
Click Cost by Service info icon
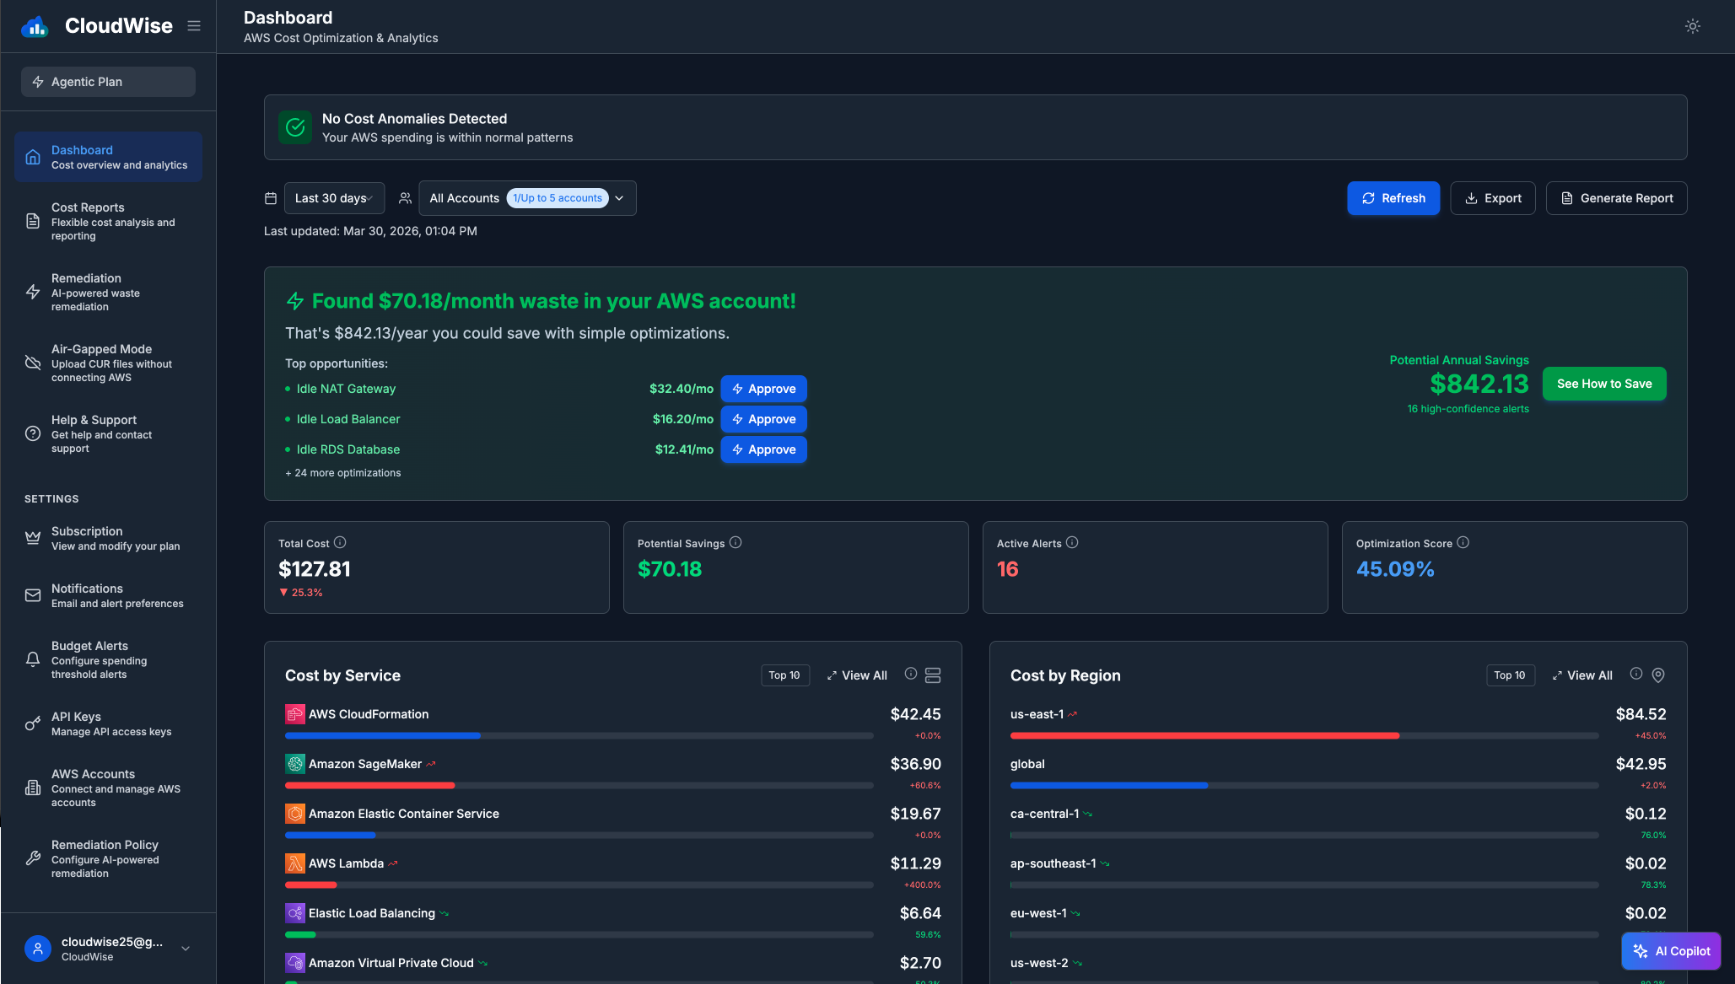tap(911, 674)
